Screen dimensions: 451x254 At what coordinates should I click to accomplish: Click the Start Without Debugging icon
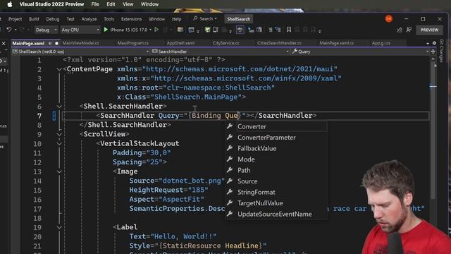point(156,30)
